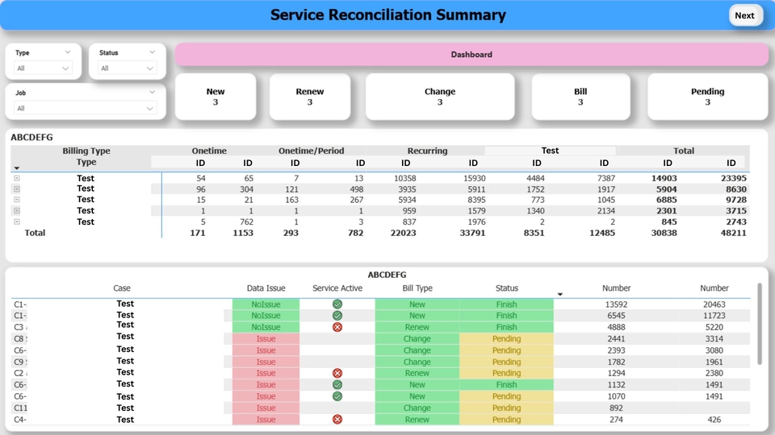Click the vertical scrollbar of the case table
Image resolution: width=775 pixels, height=435 pixels.
pyautogui.click(x=759, y=322)
